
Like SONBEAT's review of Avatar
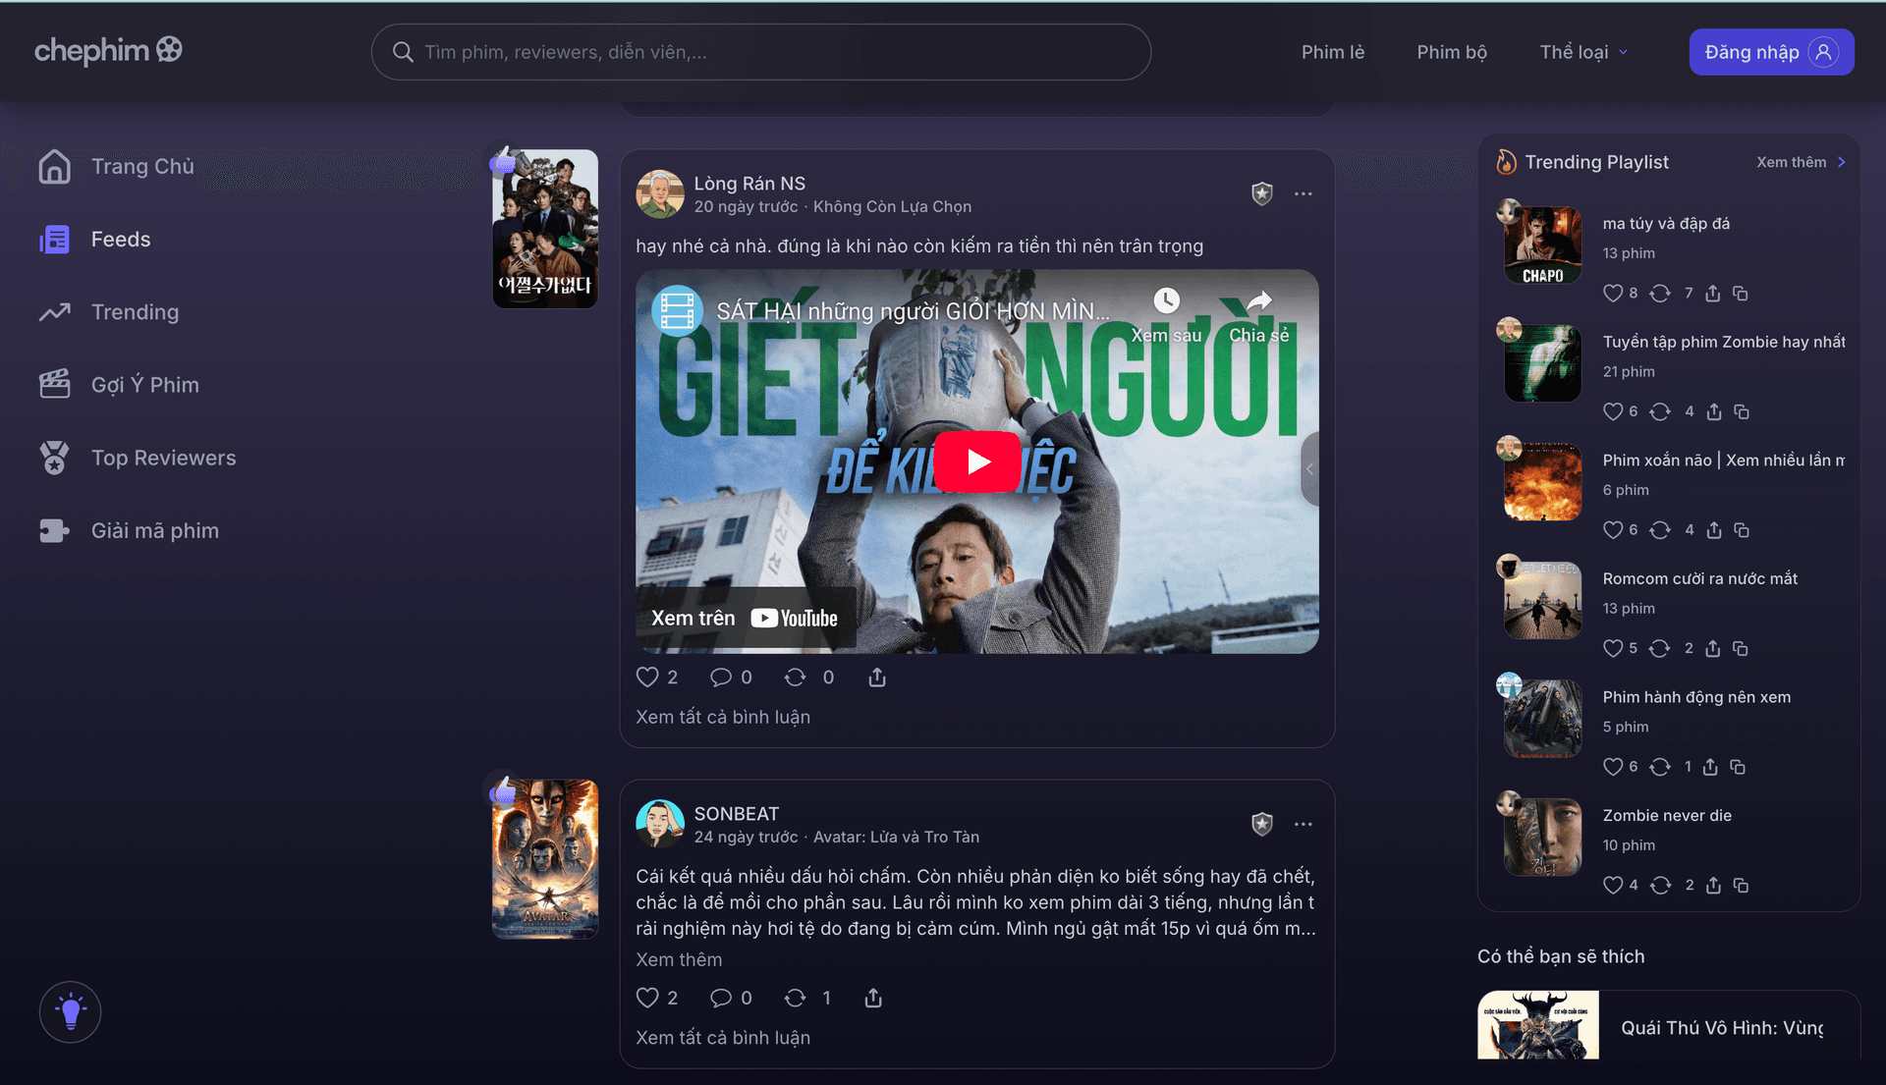[650, 998]
